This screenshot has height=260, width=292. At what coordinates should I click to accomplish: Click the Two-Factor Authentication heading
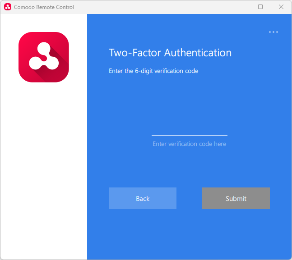tap(170, 53)
